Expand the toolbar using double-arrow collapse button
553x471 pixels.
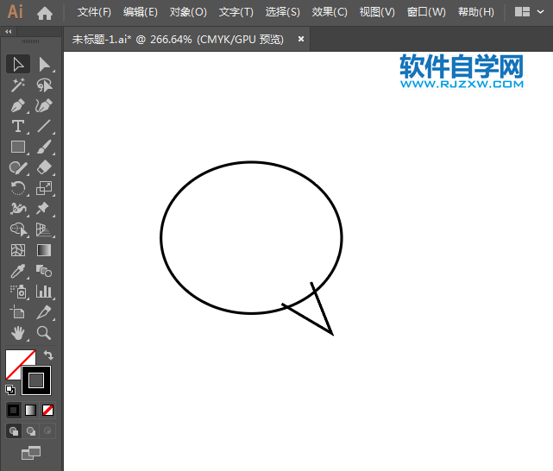9,31
